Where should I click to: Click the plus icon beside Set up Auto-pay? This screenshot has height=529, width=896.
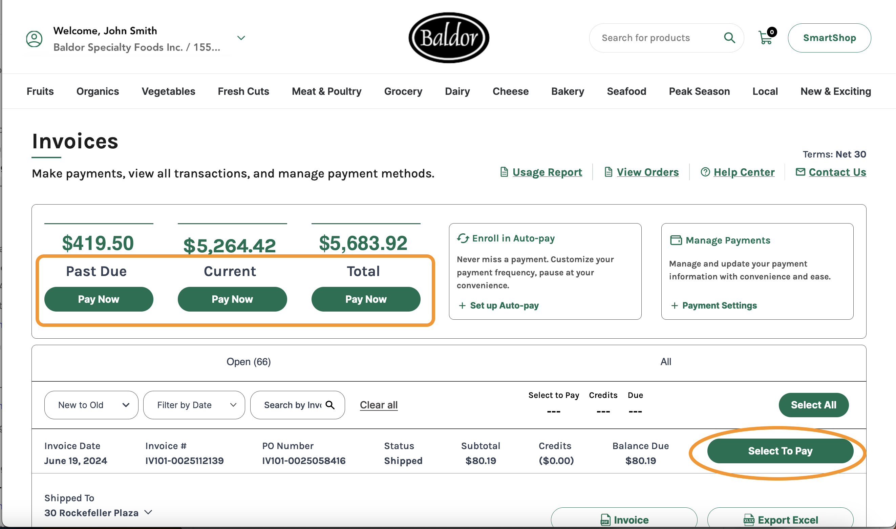pyautogui.click(x=462, y=305)
